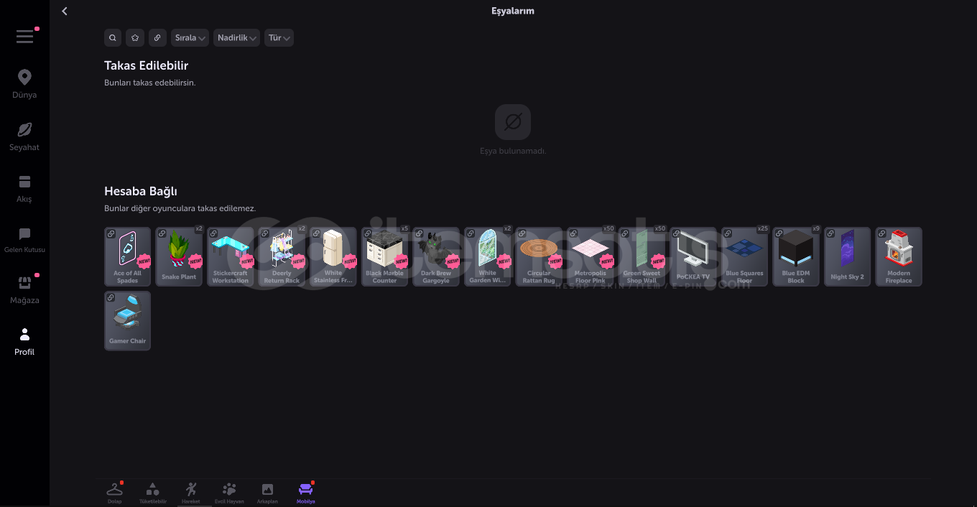This screenshot has width=977, height=507.
Task: Open Akış feed section
Action: coord(24,188)
